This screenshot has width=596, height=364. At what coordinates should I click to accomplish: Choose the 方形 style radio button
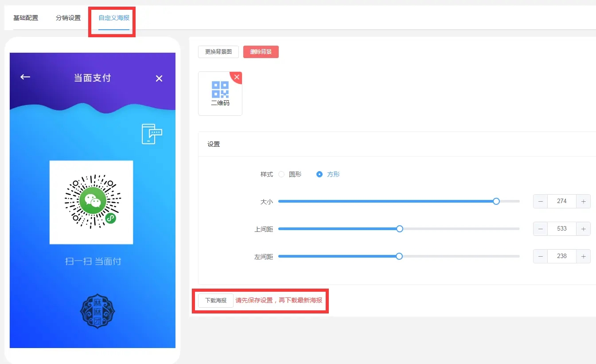click(x=319, y=175)
